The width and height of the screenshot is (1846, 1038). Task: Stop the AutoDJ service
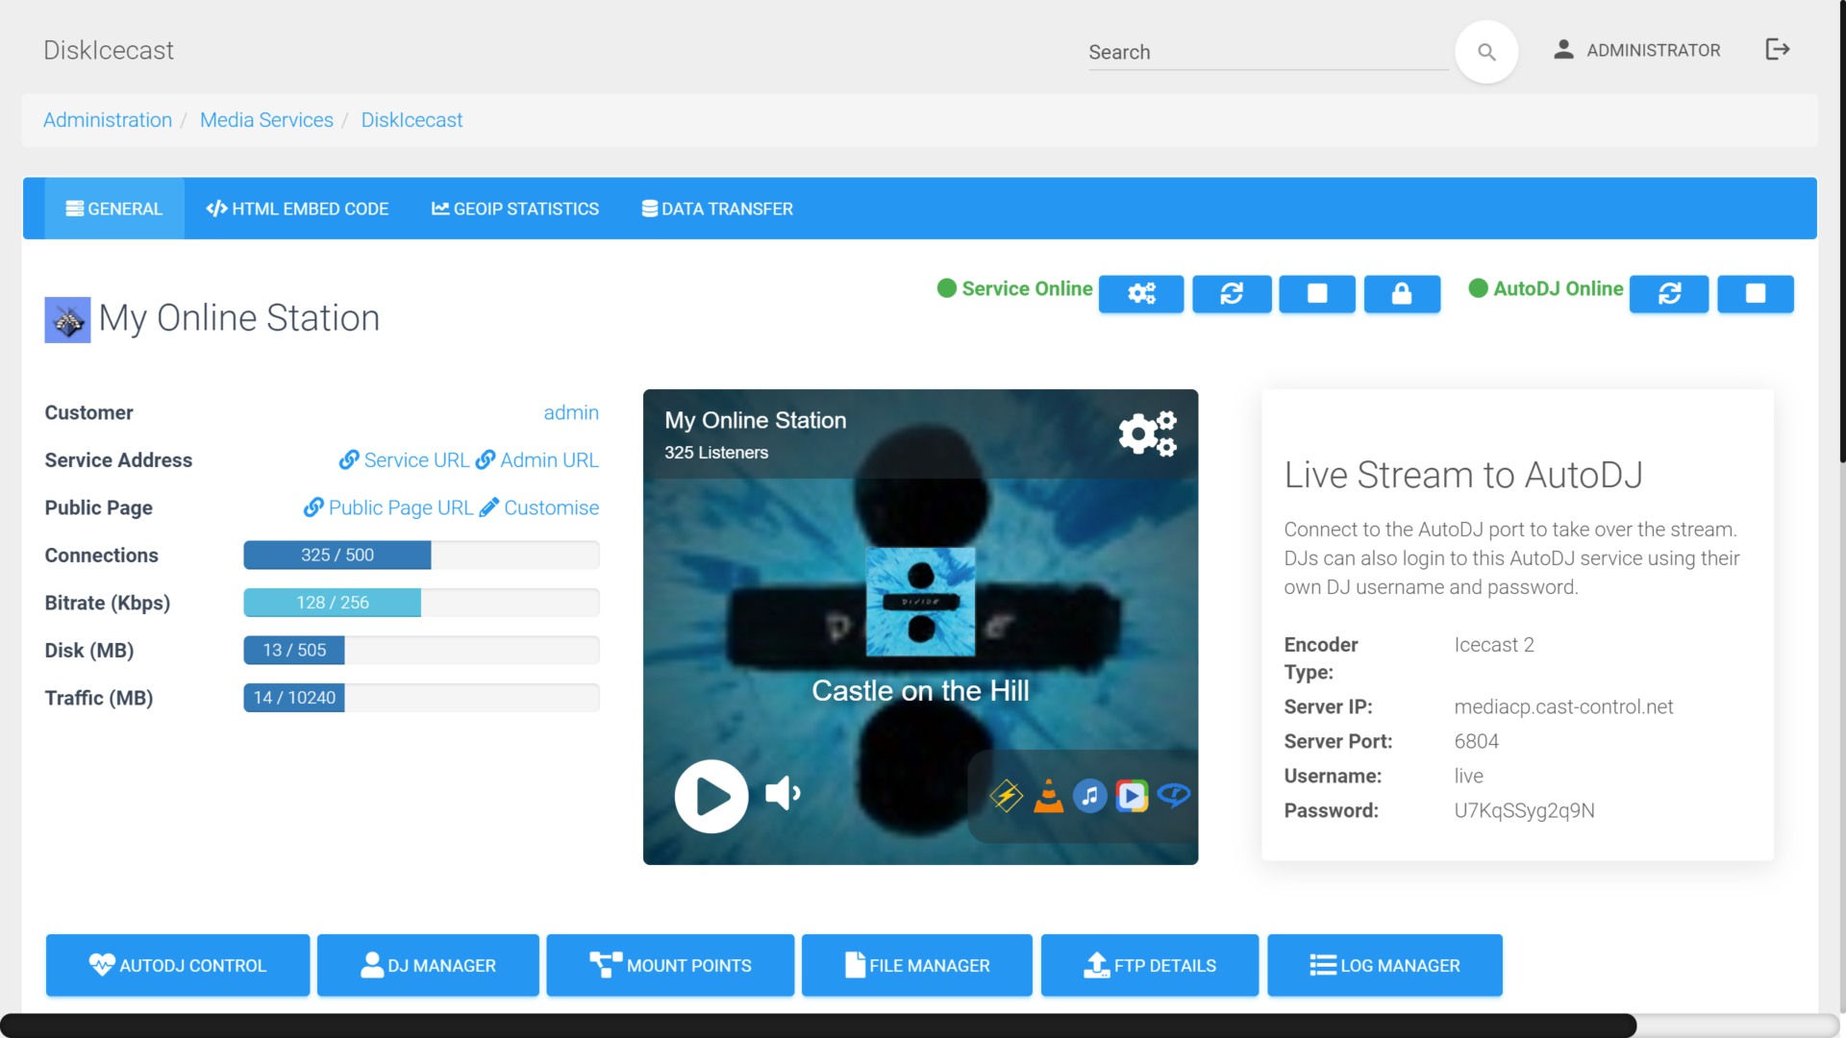tap(1756, 294)
